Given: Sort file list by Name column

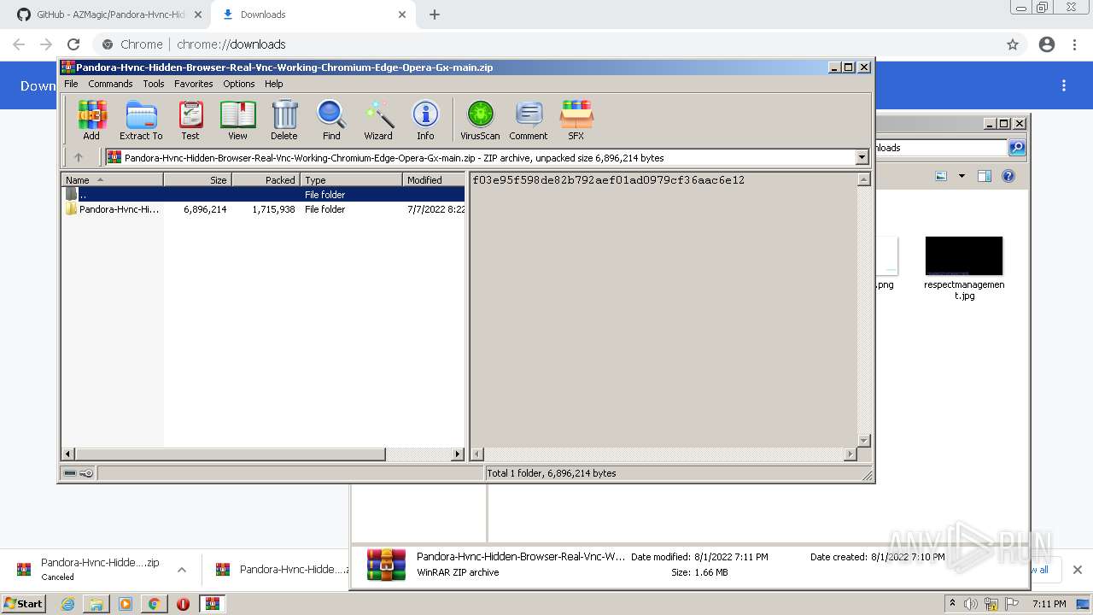Looking at the screenshot, I should coord(112,179).
